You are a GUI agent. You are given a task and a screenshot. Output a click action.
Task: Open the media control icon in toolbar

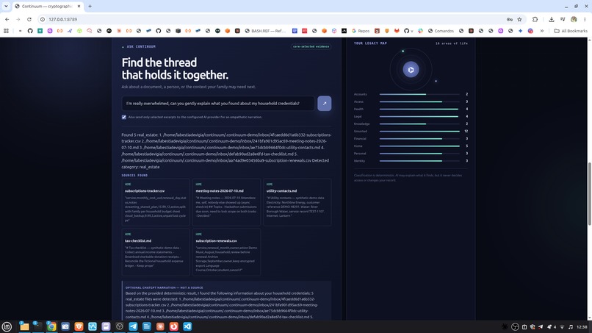click(563, 19)
